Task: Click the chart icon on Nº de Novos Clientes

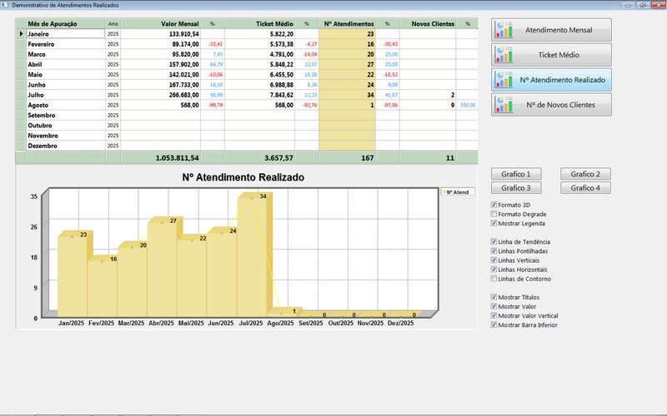Action: point(504,105)
